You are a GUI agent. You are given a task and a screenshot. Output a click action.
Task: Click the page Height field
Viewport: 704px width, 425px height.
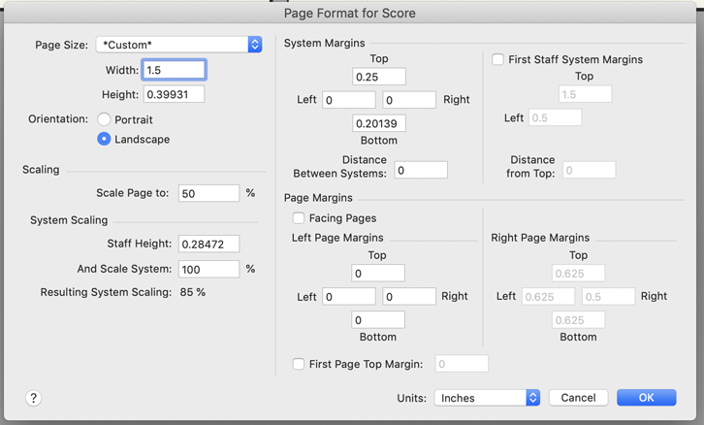coord(174,95)
